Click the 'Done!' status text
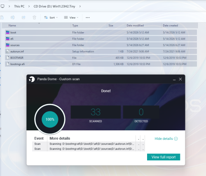 point(106,91)
